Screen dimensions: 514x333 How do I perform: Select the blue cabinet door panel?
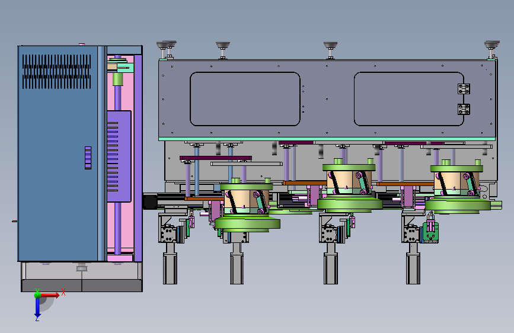[58, 153]
